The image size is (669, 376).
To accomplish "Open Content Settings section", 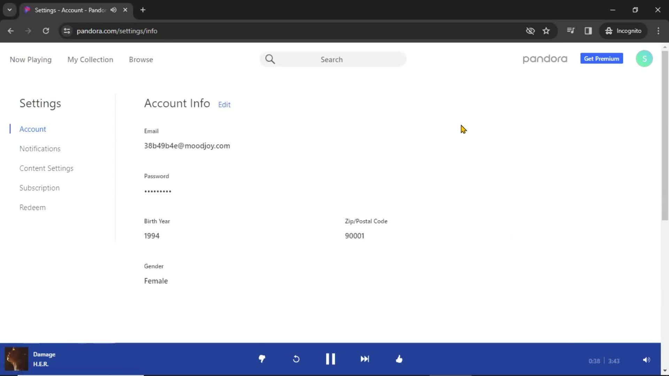I will click(46, 168).
